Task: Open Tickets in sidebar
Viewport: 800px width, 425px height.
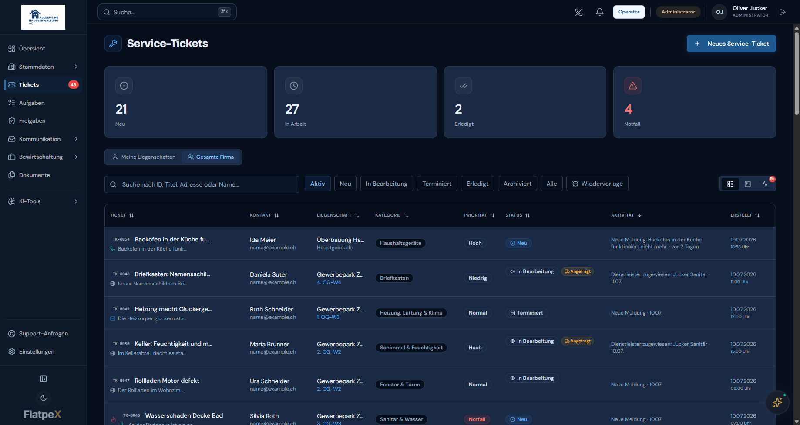Action: (43, 84)
